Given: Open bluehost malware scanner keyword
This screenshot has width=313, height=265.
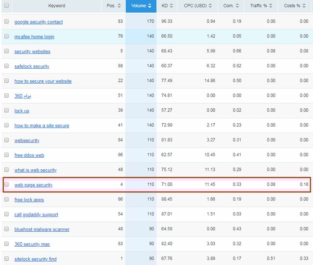Looking at the screenshot, I should click(42, 229).
